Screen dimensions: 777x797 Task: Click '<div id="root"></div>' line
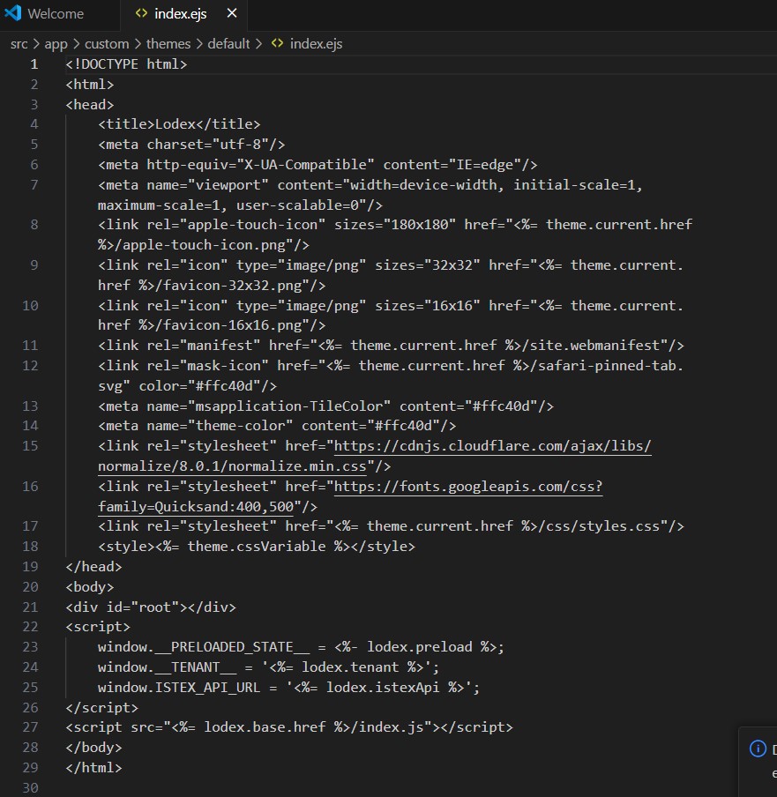point(151,607)
